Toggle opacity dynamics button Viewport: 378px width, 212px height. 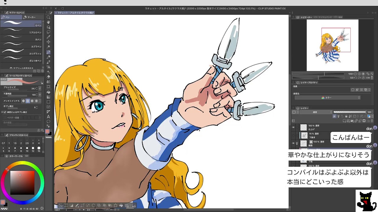40,95
